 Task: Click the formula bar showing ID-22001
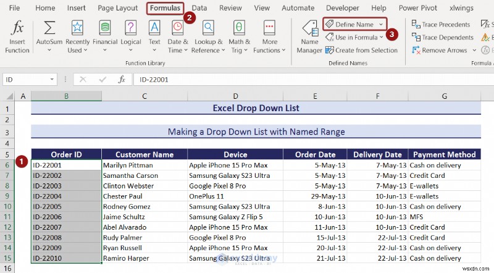(314, 80)
